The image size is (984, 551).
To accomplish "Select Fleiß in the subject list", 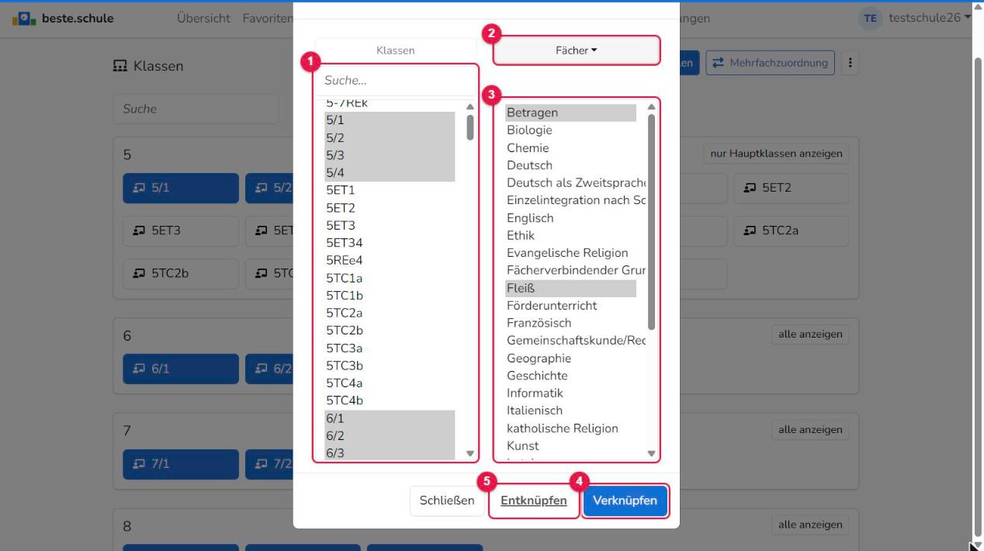I will (570, 288).
